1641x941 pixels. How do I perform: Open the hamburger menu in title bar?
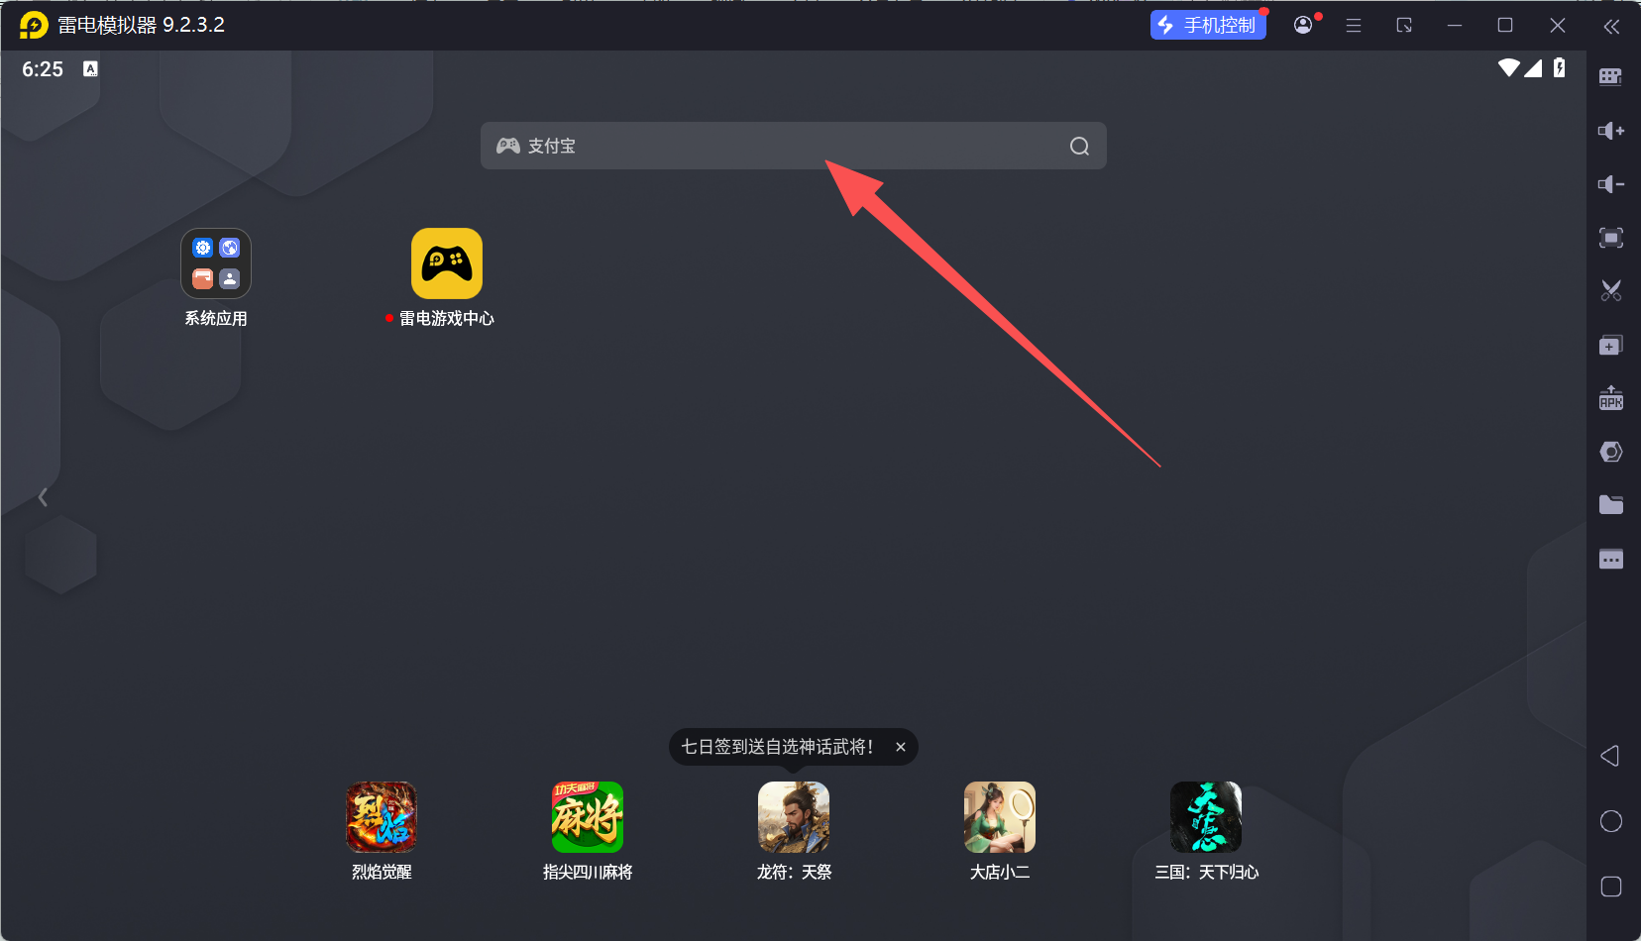click(1354, 26)
